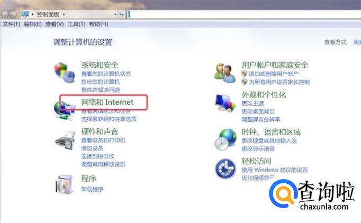The image size is (361, 223).
Task: Open the address bar history dropdown arrow
Action: (x=115, y=14)
